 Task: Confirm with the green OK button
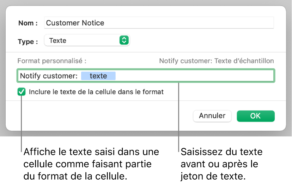pyautogui.click(x=255, y=116)
